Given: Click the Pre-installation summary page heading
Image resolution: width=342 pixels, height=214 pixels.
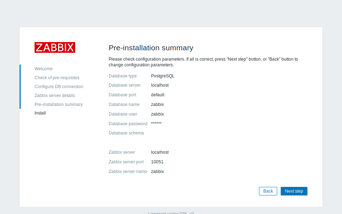Looking at the screenshot, I should click(151, 48).
